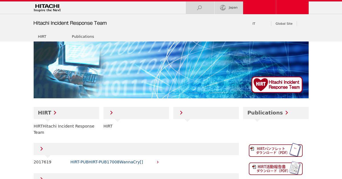The image size is (342, 179).
Task: Click the globe icon beside Japan
Action: [223, 8]
